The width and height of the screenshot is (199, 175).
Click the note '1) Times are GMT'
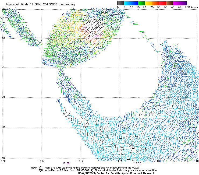pos(50,168)
